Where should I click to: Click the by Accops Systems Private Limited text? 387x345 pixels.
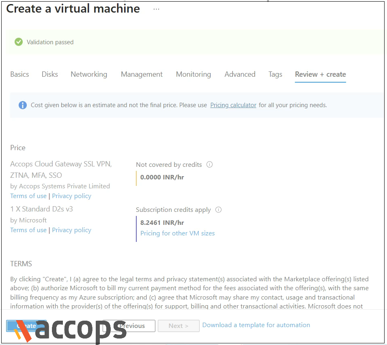pyautogui.click(x=60, y=186)
